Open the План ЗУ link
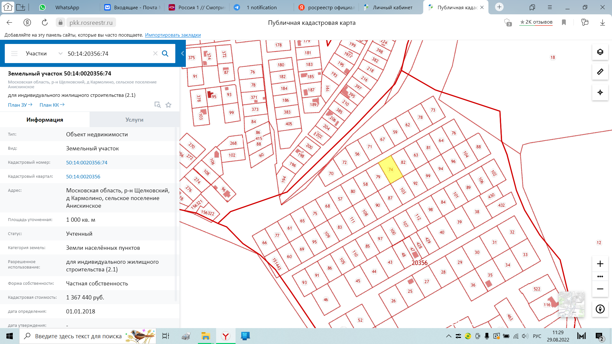This screenshot has height=344, width=612. [x=20, y=105]
